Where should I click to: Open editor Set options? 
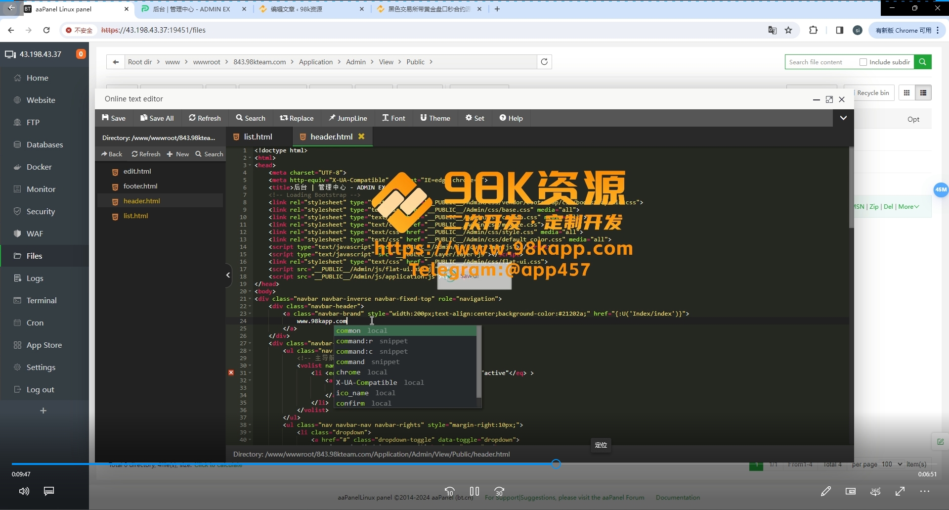[x=474, y=118]
